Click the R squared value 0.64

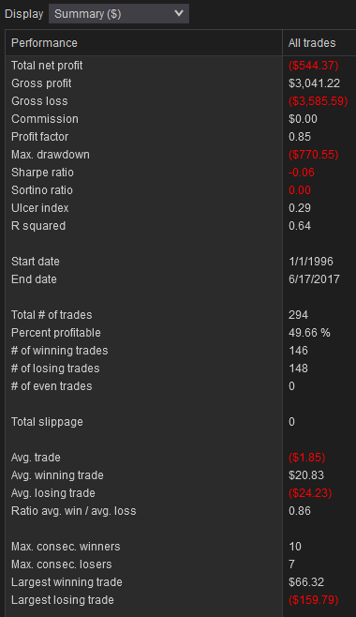pos(300,226)
